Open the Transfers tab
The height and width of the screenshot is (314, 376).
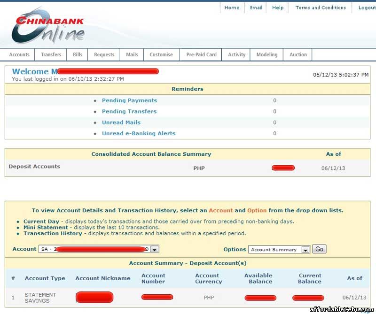51,54
